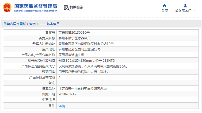Click the document icon beside 境内医疗器械
Screen dimensions: 202x113
coord(5,24)
